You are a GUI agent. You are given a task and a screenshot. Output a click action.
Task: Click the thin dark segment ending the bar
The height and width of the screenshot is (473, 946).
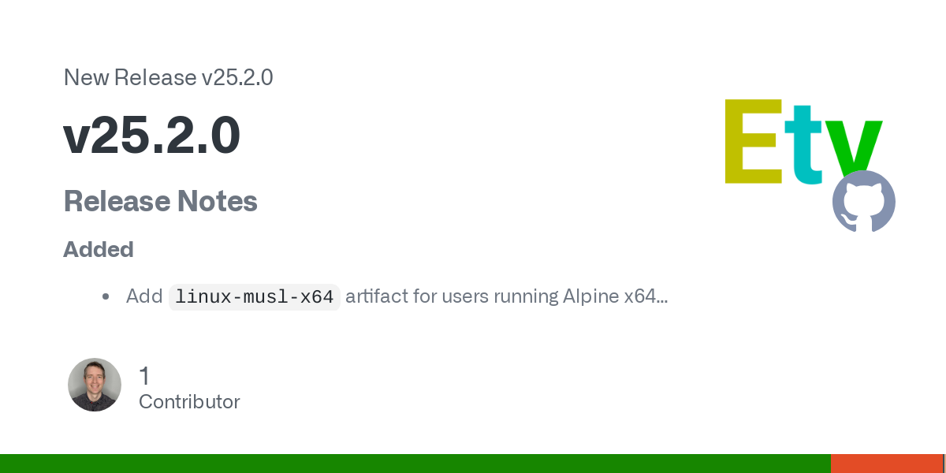(x=944, y=464)
